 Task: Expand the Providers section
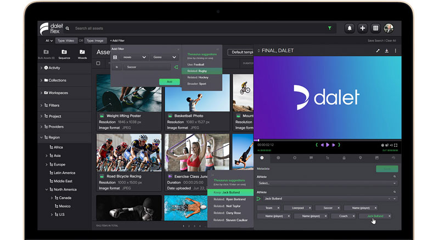(42, 127)
